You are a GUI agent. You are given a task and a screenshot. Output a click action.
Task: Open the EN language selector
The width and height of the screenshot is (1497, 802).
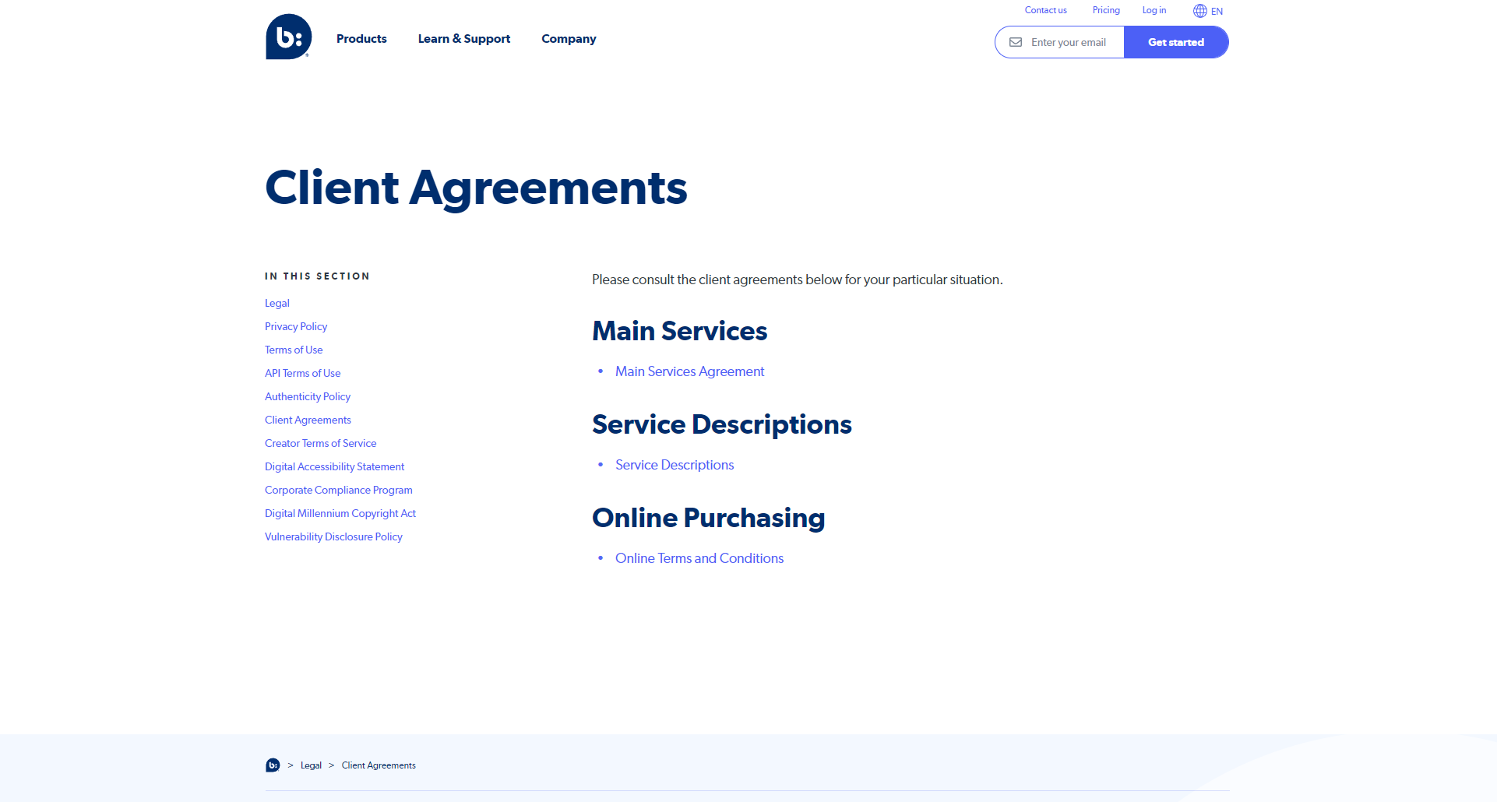tap(1217, 12)
